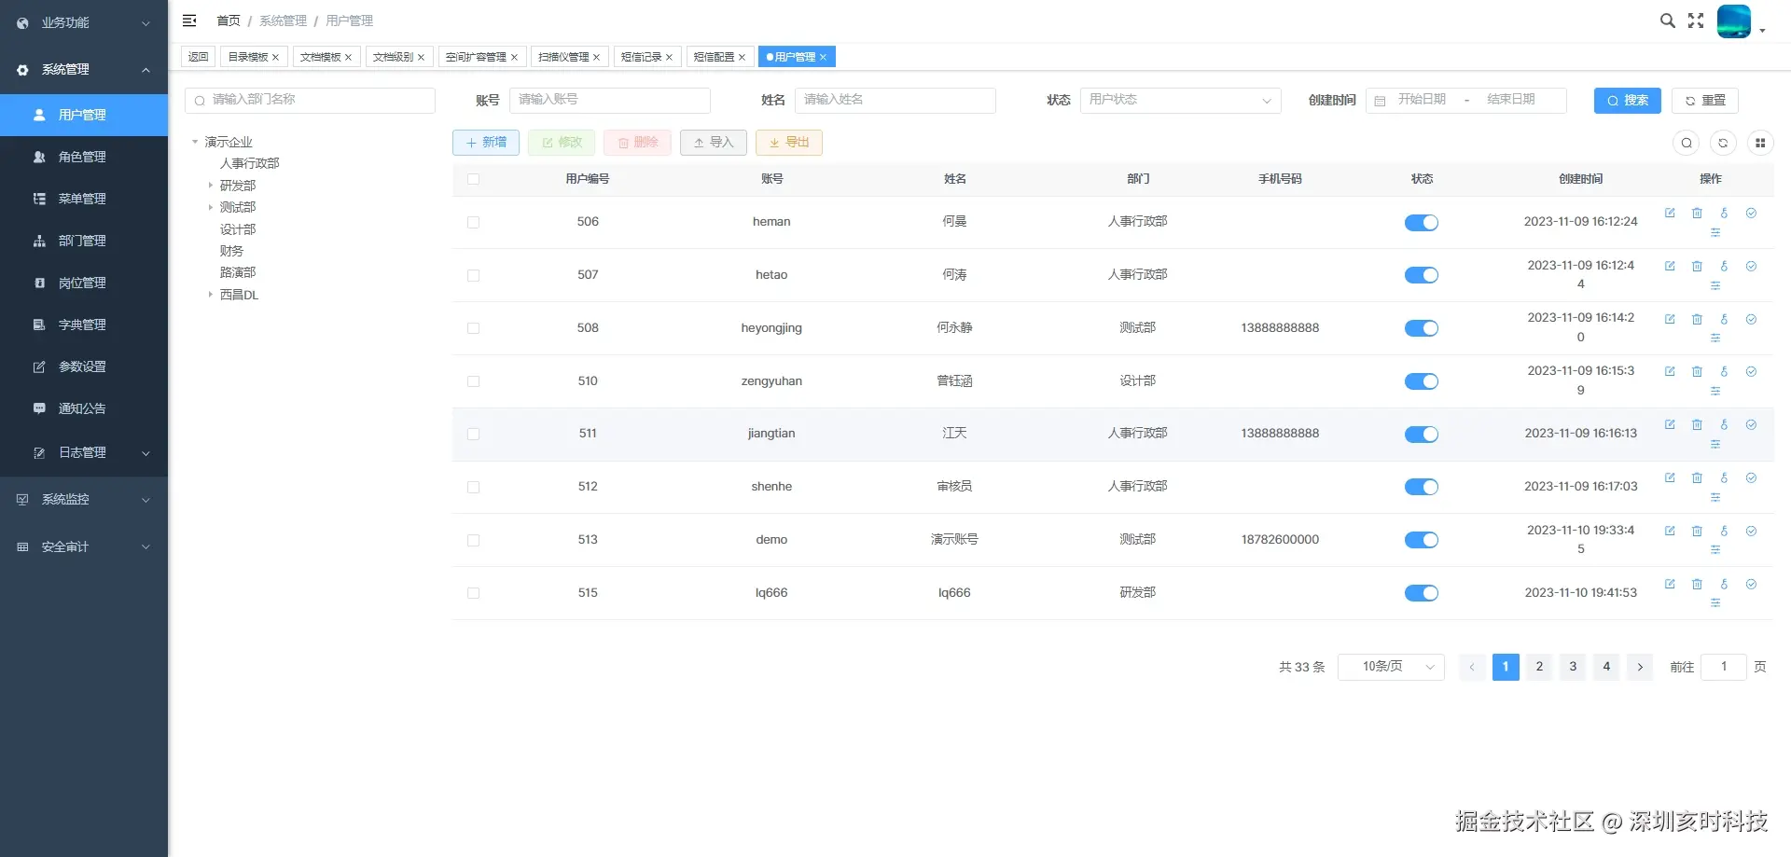Hide the search bar using the round magnifier button
This screenshot has width=1791, height=857.
(x=1686, y=143)
